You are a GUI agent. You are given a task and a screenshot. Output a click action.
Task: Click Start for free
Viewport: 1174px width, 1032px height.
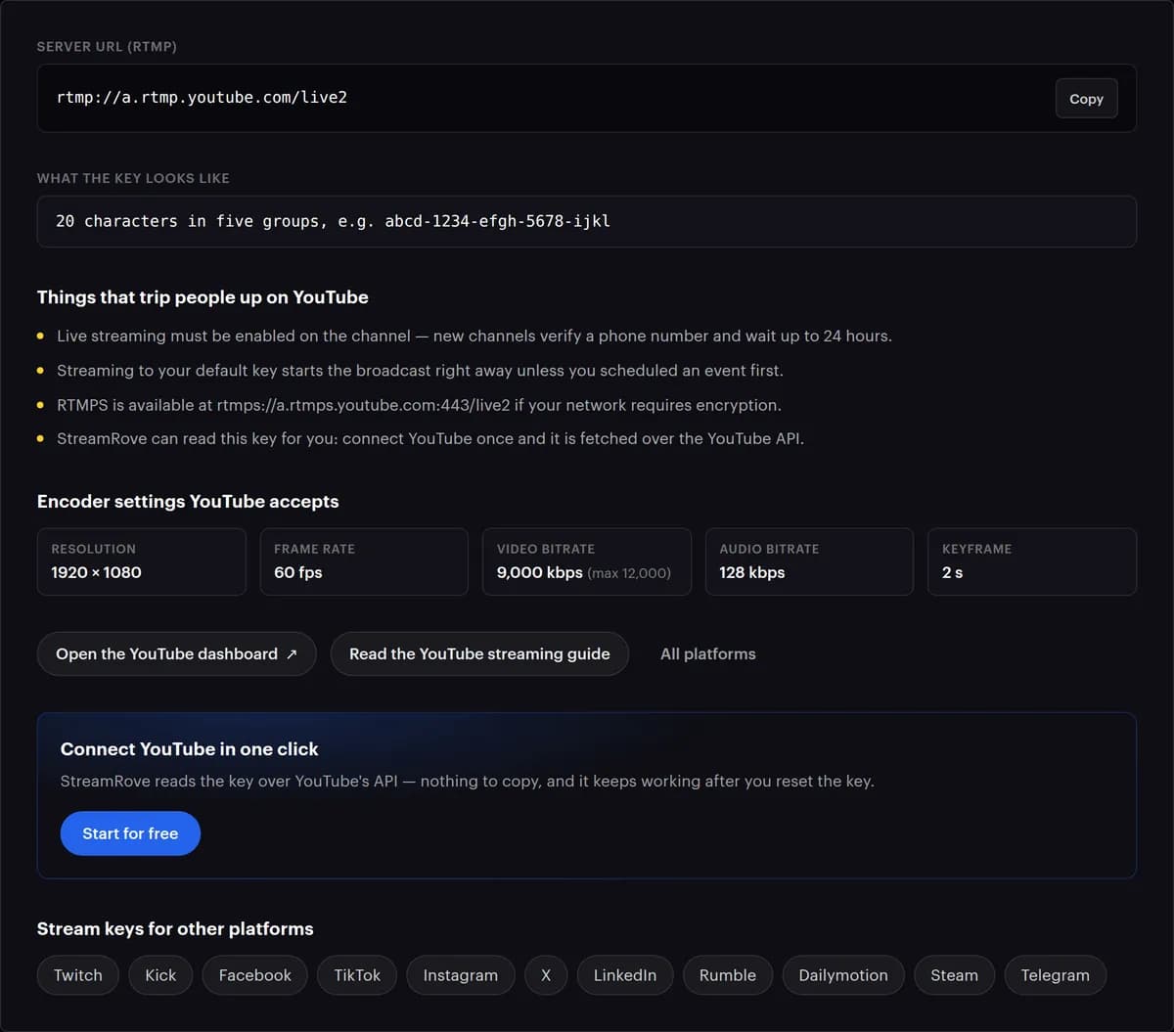[130, 833]
